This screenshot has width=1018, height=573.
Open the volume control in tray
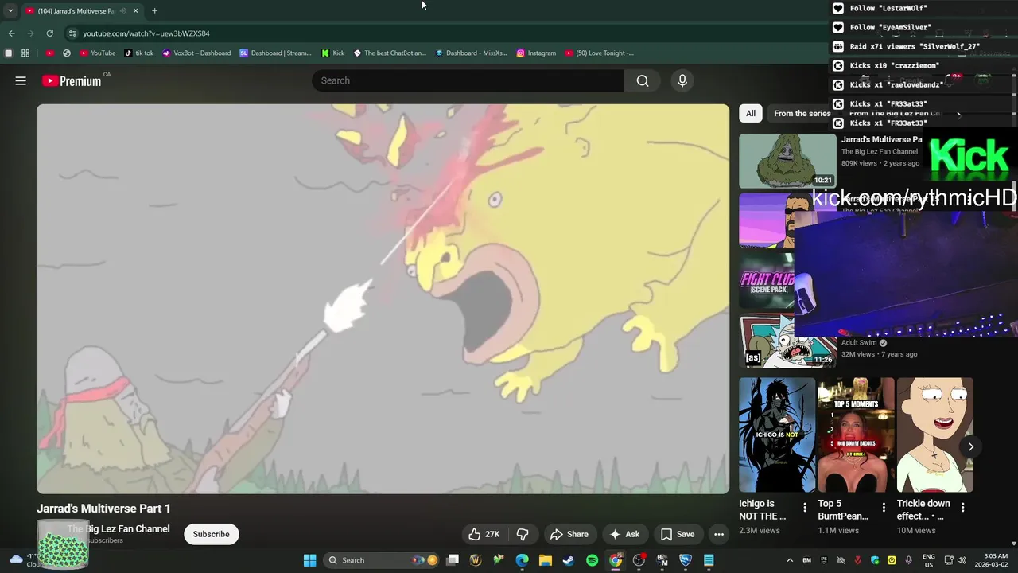pyautogui.click(x=961, y=560)
